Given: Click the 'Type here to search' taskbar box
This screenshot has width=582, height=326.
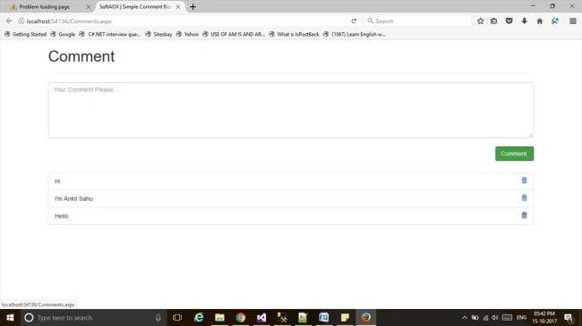Looking at the screenshot, I should [x=93, y=317].
